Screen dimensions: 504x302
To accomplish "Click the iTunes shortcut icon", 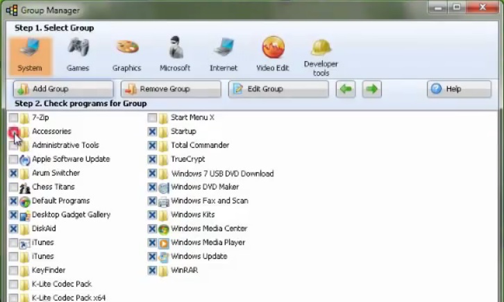I will click(25, 244).
